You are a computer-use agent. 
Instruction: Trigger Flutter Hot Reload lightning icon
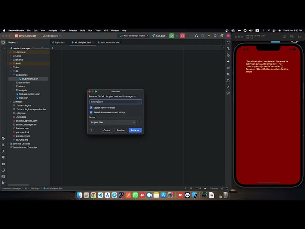click(209, 36)
